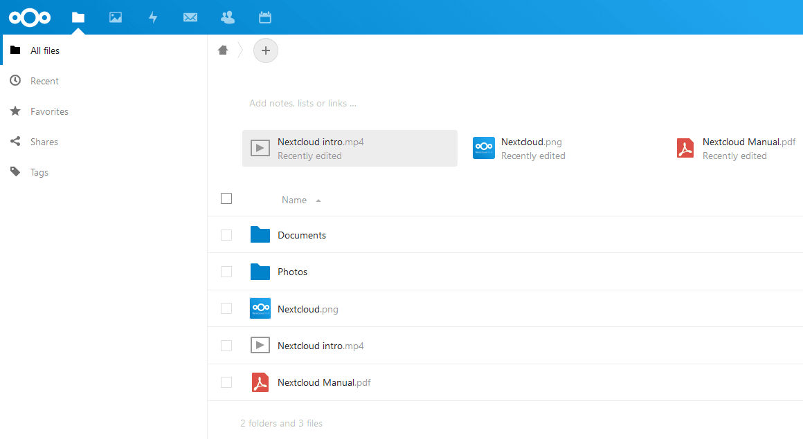The image size is (803, 439).
Task: Open the Shares section in sidebar
Action: tap(43, 142)
